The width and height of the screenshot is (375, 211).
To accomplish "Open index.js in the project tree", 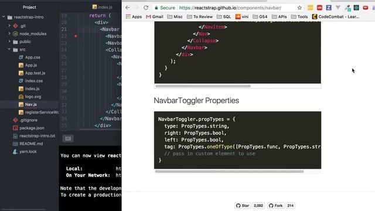I will click(x=29, y=89).
